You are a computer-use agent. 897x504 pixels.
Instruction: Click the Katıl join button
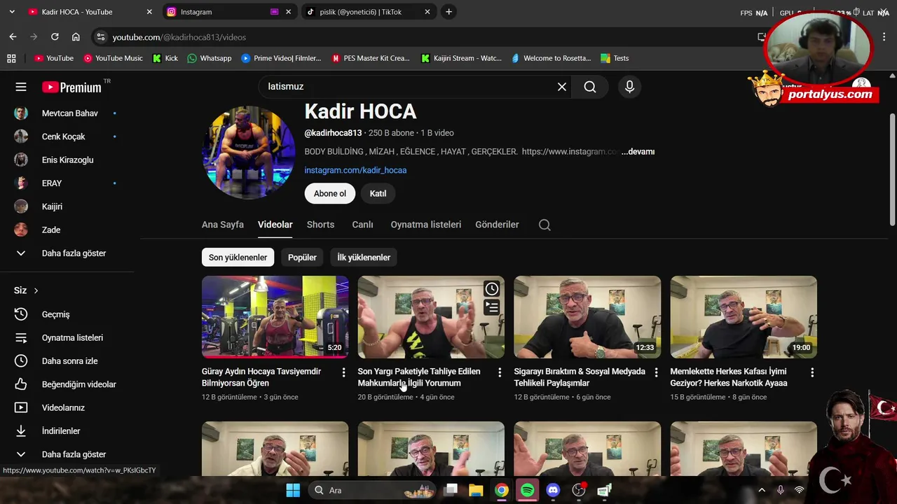click(x=378, y=194)
